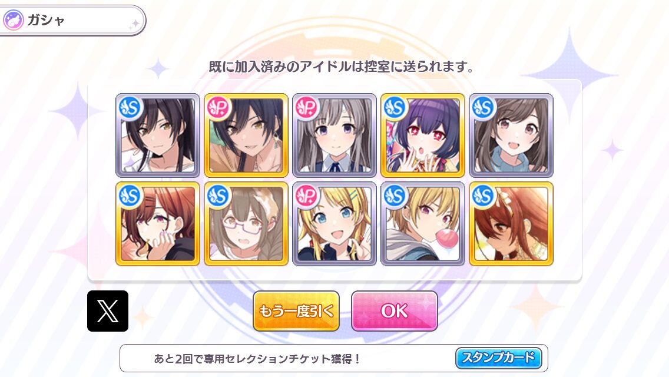Screen dimensions: 669x377
Task: Click the ガシャ header icon
Action: [x=13, y=20]
